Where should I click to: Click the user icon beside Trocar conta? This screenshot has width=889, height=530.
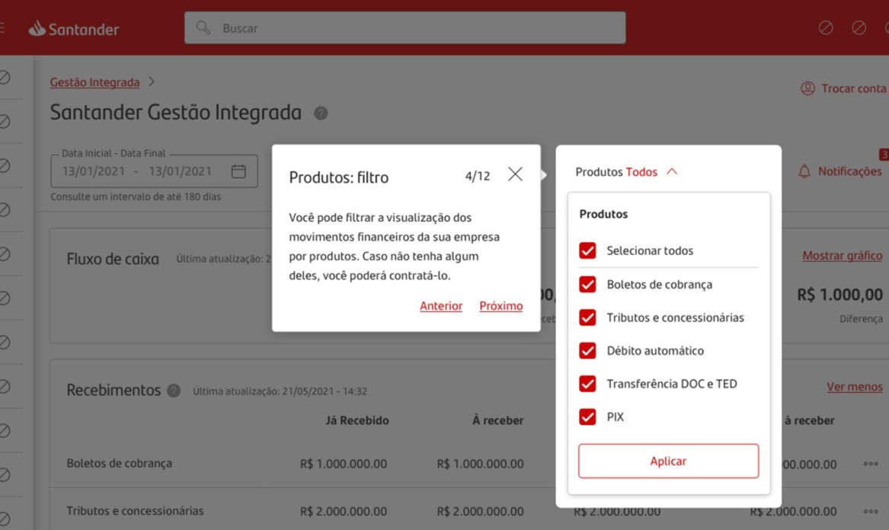pyautogui.click(x=808, y=88)
